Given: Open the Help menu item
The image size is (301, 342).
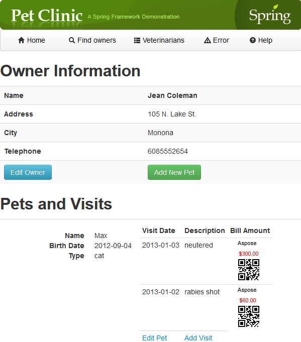Looking at the screenshot, I should (x=261, y=40).
